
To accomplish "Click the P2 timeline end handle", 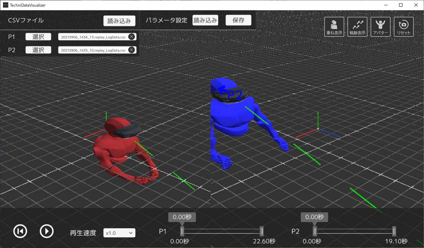I will tap(394, 231).
